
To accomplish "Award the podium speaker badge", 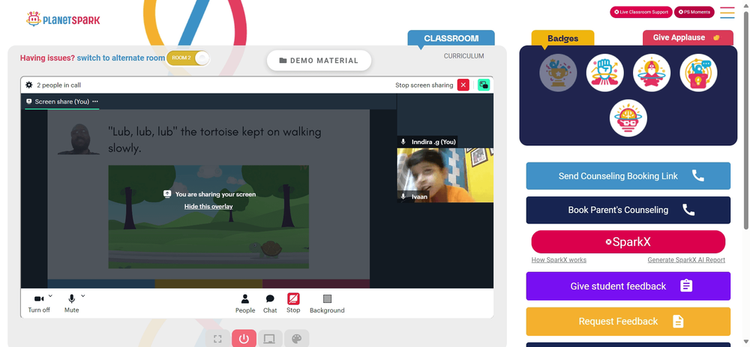I will (x=698, y=73).
